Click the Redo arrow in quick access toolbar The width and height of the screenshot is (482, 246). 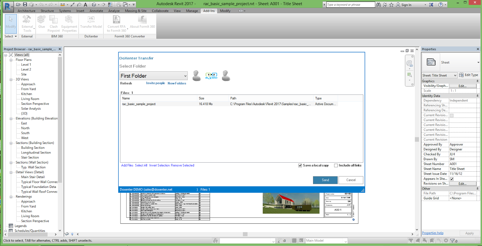51,5
